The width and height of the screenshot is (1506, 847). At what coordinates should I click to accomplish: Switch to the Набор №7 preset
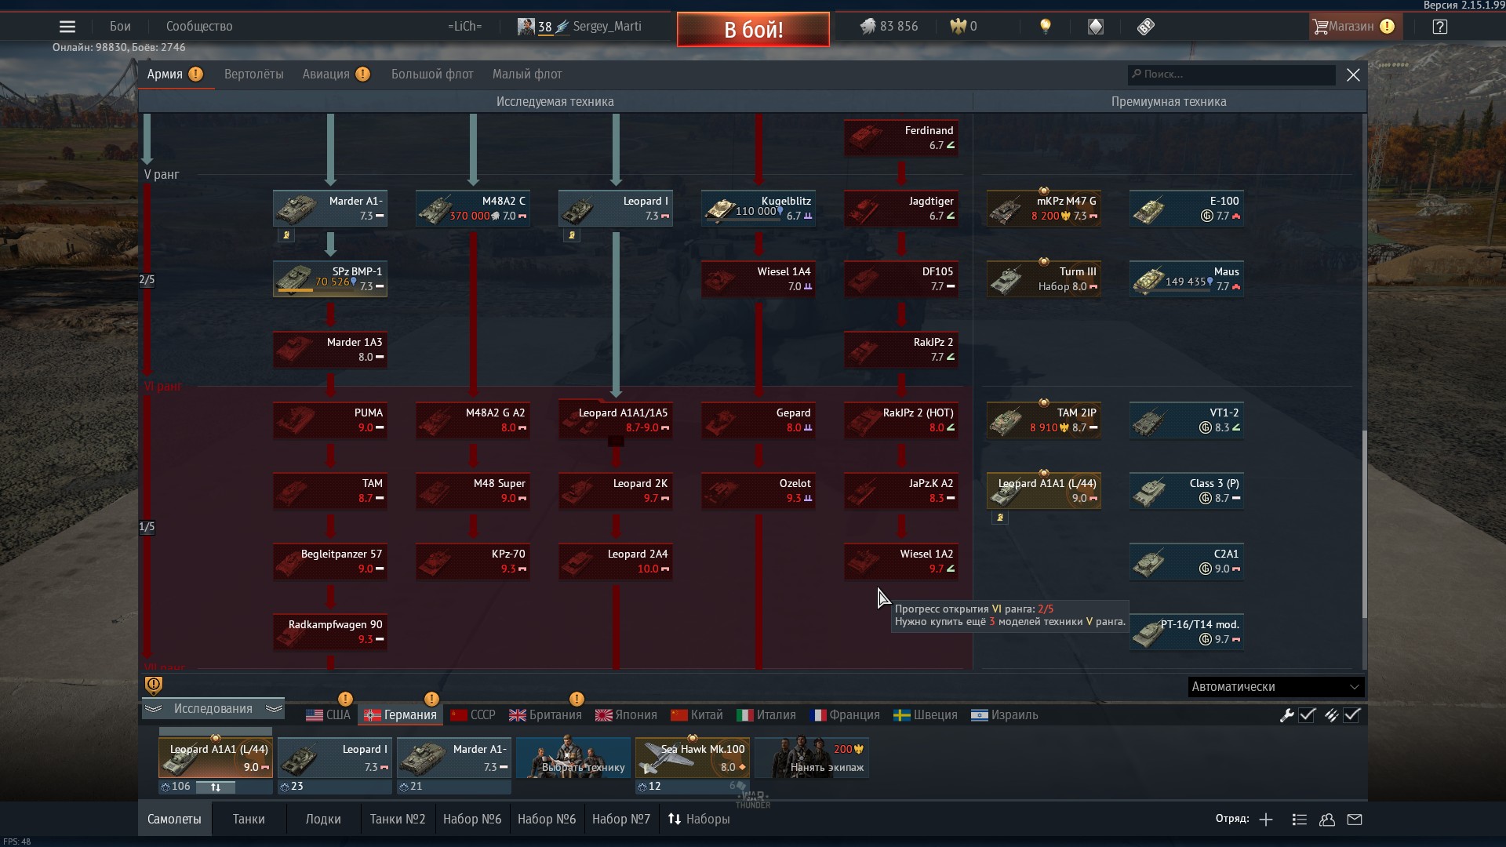click(x=621, y=820)
